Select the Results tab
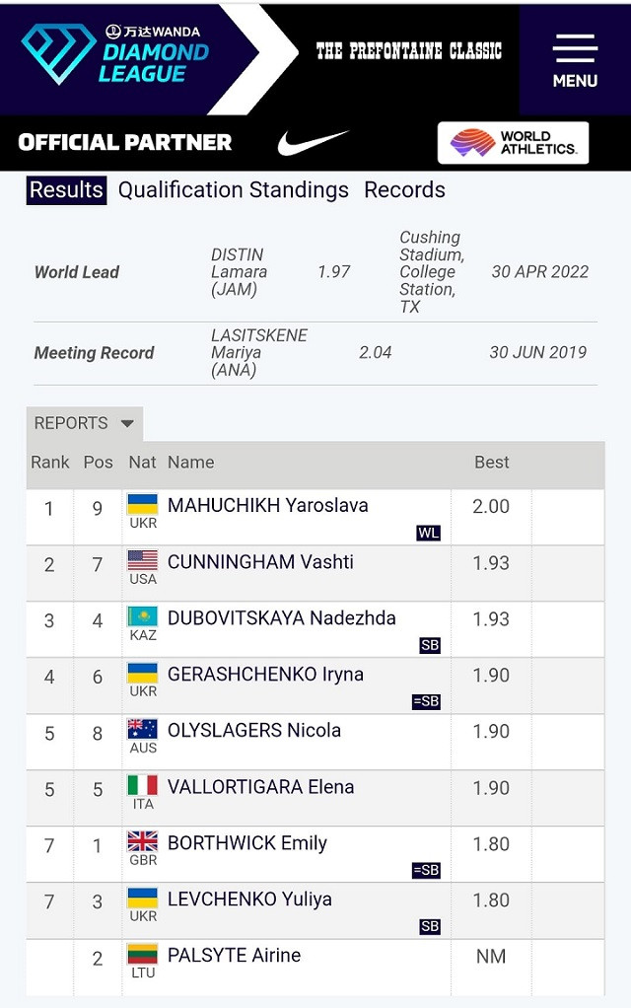 pos(66,190)
